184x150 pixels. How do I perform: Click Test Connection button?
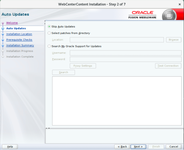[168, 66]
